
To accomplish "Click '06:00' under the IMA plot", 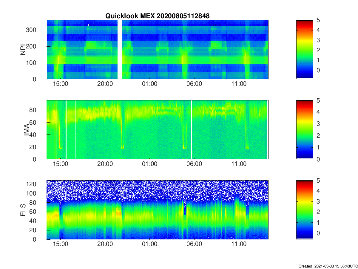I will coord(194,164).
